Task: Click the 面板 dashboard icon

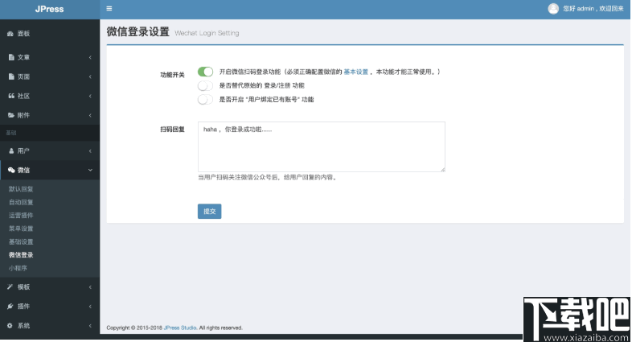Action: [10, 34]
